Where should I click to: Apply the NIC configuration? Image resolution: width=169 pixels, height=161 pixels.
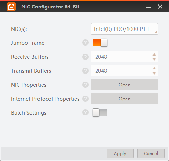tap(120, 153)
